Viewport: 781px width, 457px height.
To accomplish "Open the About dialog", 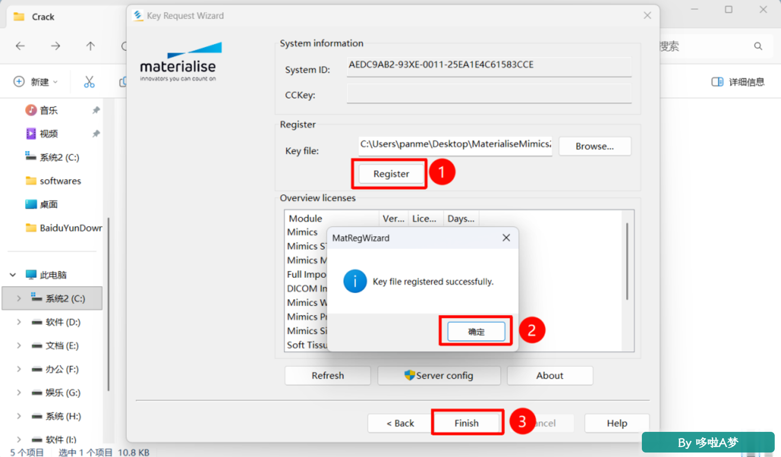I will point(550,375).
